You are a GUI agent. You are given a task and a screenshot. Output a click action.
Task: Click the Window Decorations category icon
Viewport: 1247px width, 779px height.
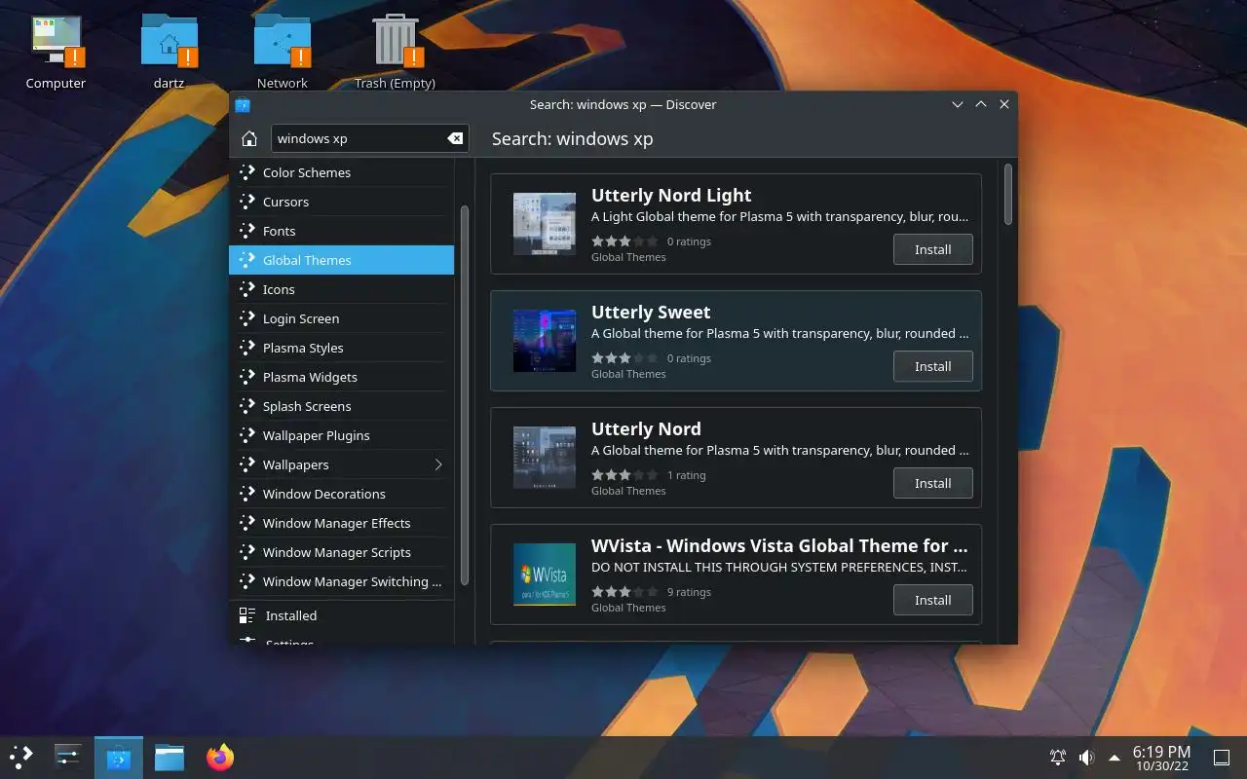(x=246, y=494)
